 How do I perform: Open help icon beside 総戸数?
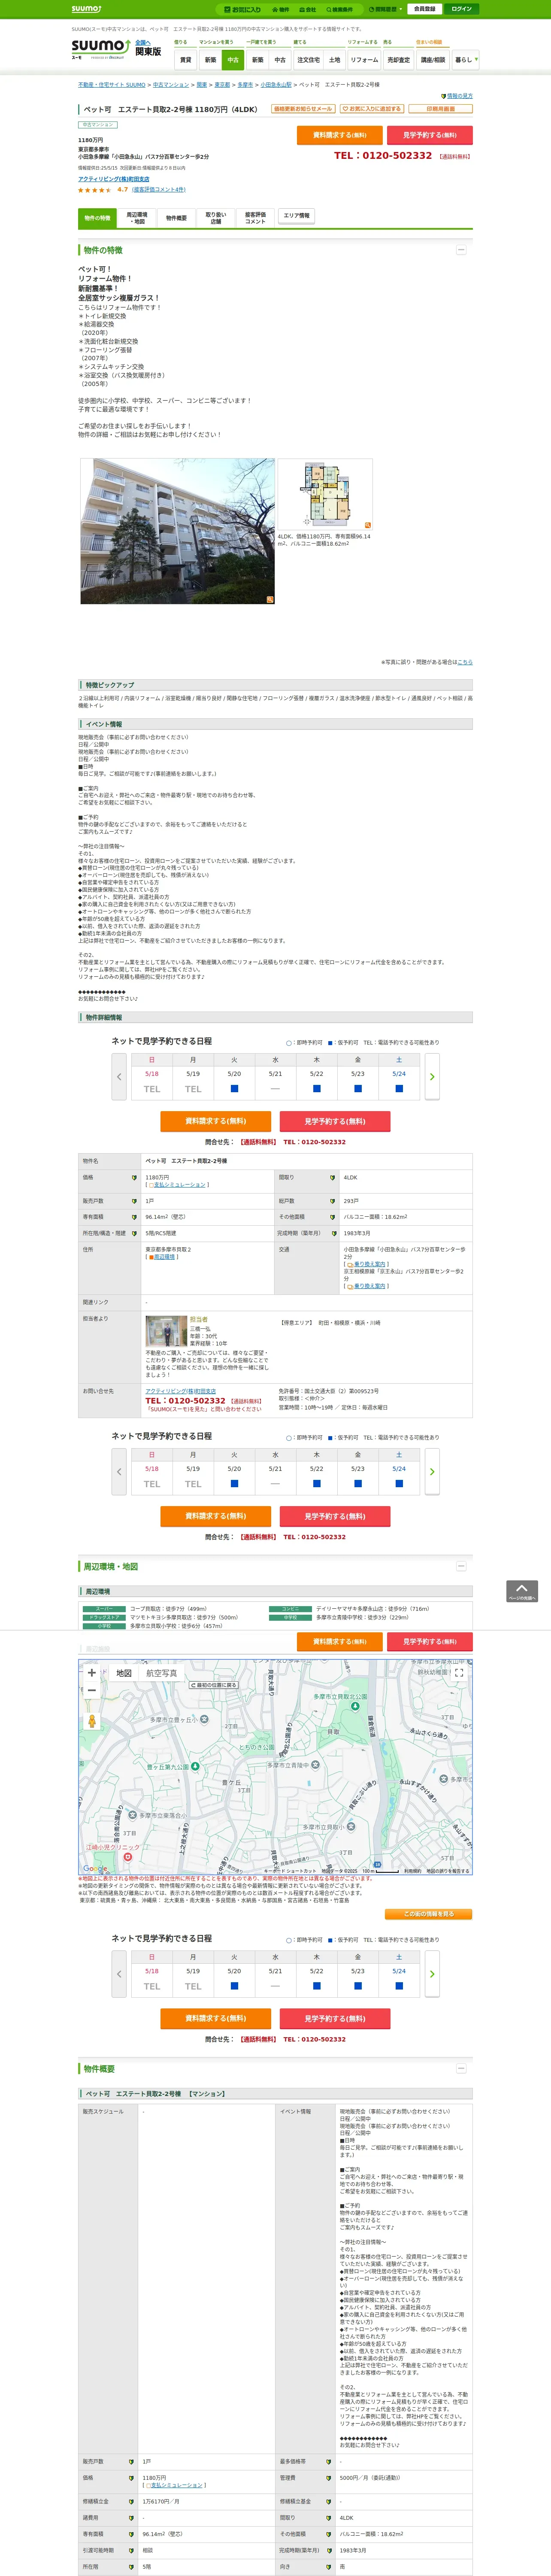(x=332, y=1201)
